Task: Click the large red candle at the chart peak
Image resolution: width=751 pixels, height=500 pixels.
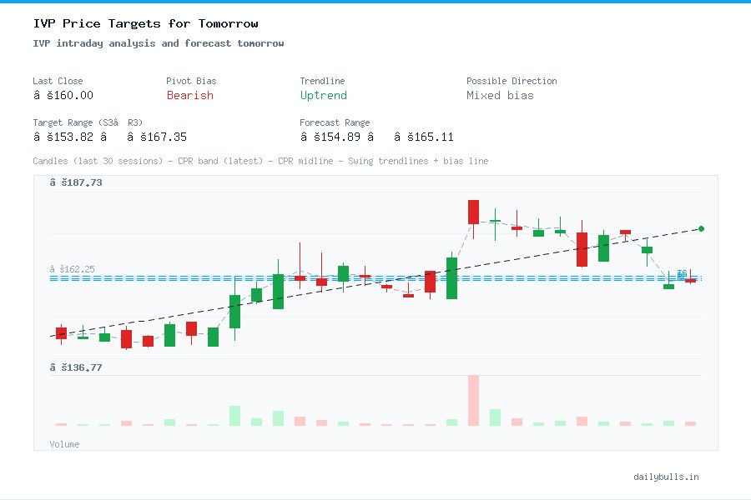Action: 473,212
